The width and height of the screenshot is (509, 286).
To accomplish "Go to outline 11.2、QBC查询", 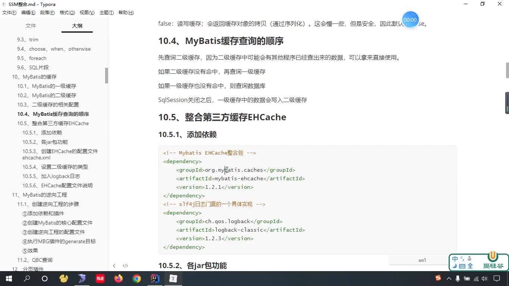I will [x=35, y=260].
